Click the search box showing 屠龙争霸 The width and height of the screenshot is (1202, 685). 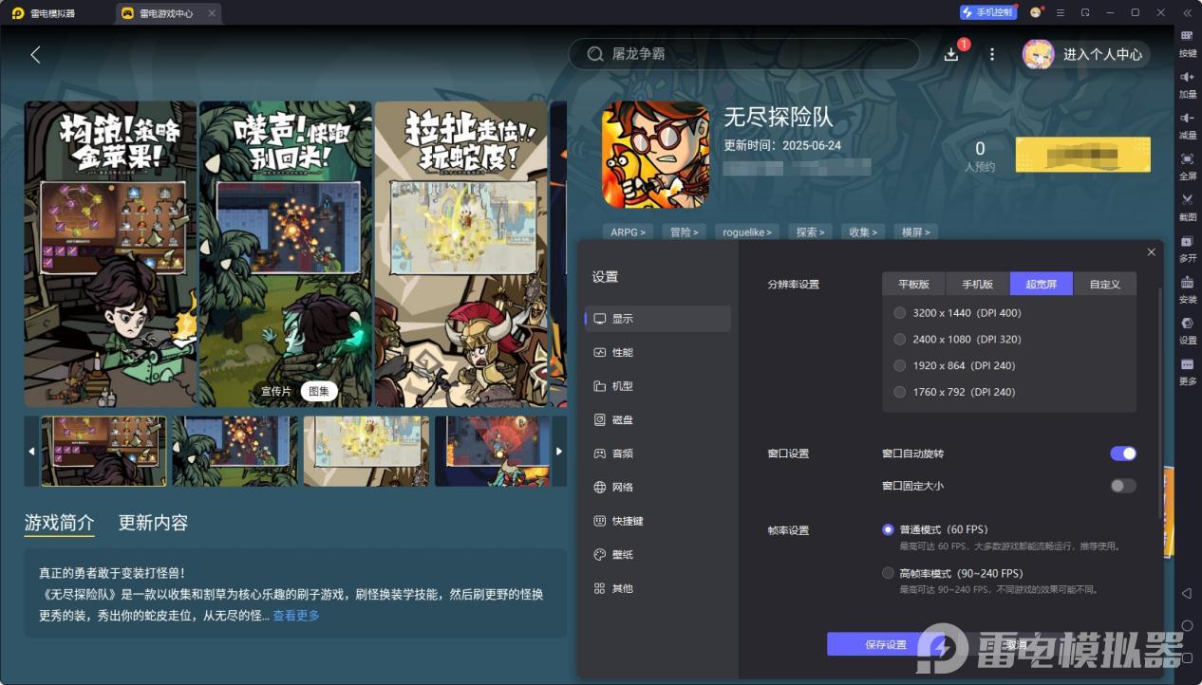pos(743,54)
